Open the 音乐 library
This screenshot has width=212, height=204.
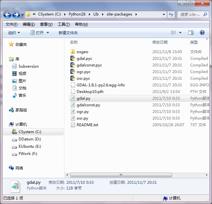point(22,95)
